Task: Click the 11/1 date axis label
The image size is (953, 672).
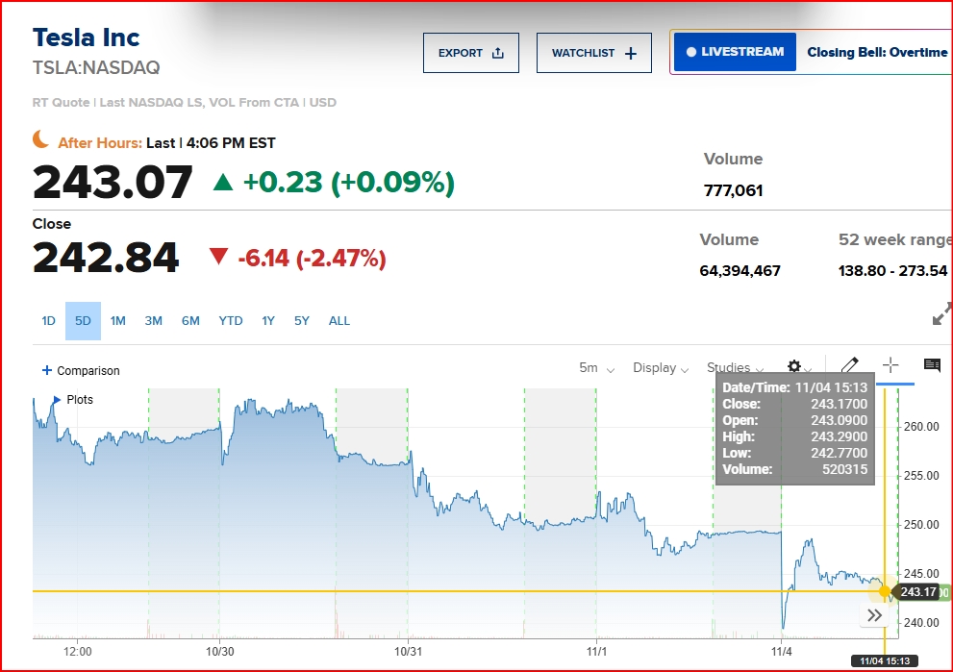Action: pyautogui.click(x=596, y=652)
